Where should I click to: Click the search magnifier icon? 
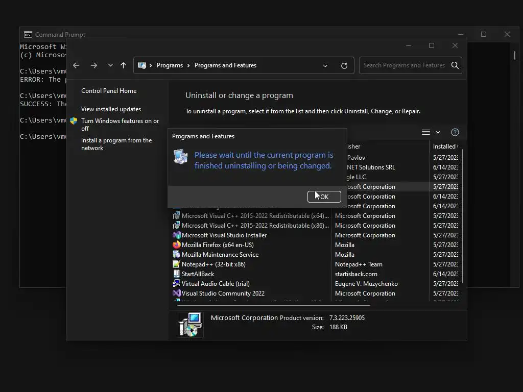coord(455,65)
